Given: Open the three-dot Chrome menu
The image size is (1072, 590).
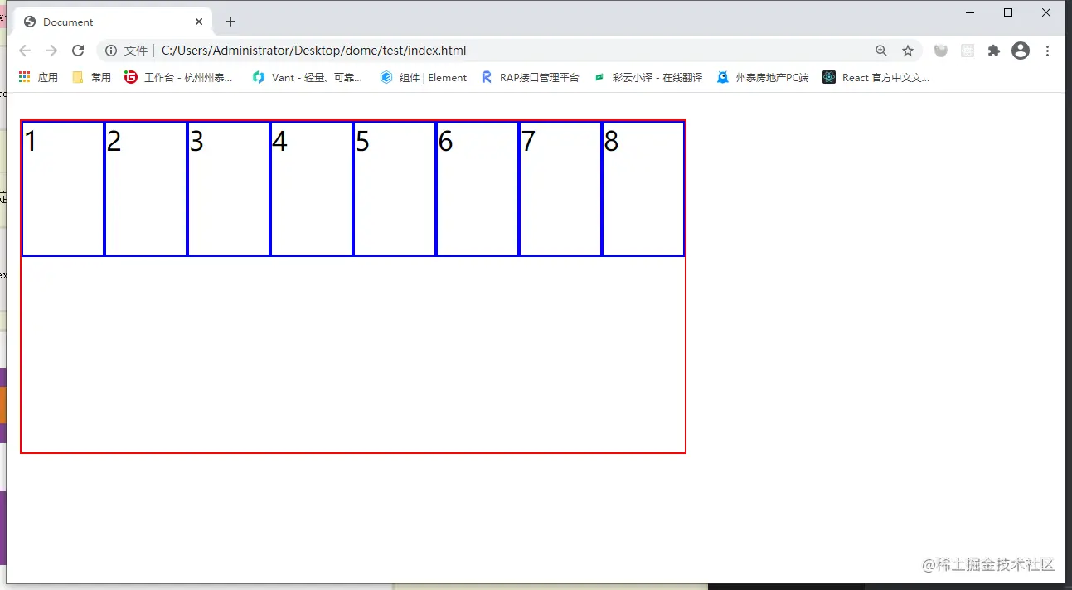Looking at the screenshot, I should 1048,51.
